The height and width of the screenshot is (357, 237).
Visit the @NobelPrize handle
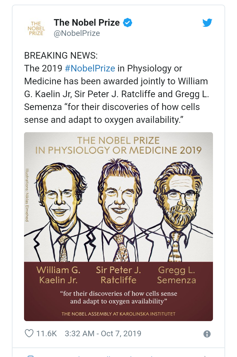click(77, 33)
